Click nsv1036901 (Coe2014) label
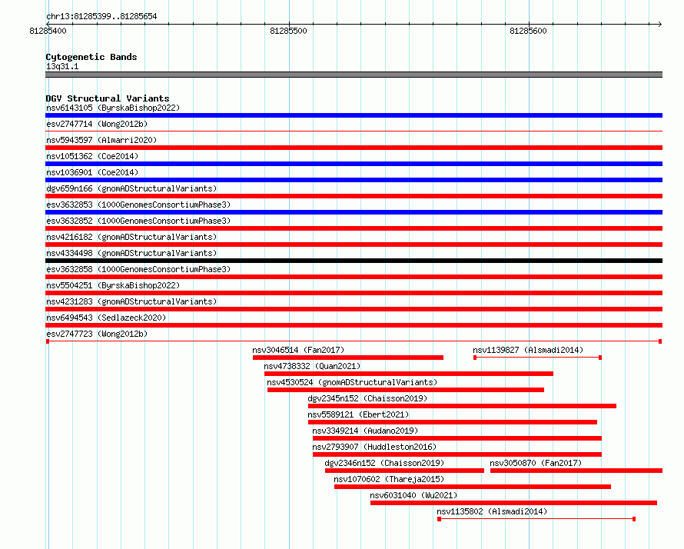This screenshot has height=549, width=684. click(x=92, y=172)
